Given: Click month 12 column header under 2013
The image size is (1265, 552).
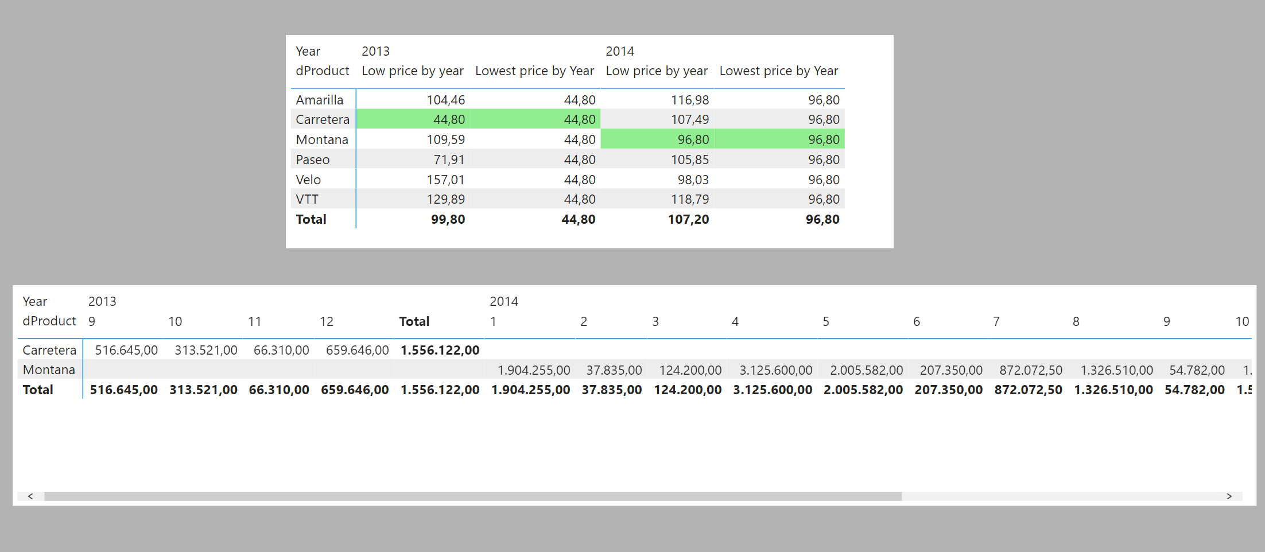Looking at the screenshot, I should point(327,321).
